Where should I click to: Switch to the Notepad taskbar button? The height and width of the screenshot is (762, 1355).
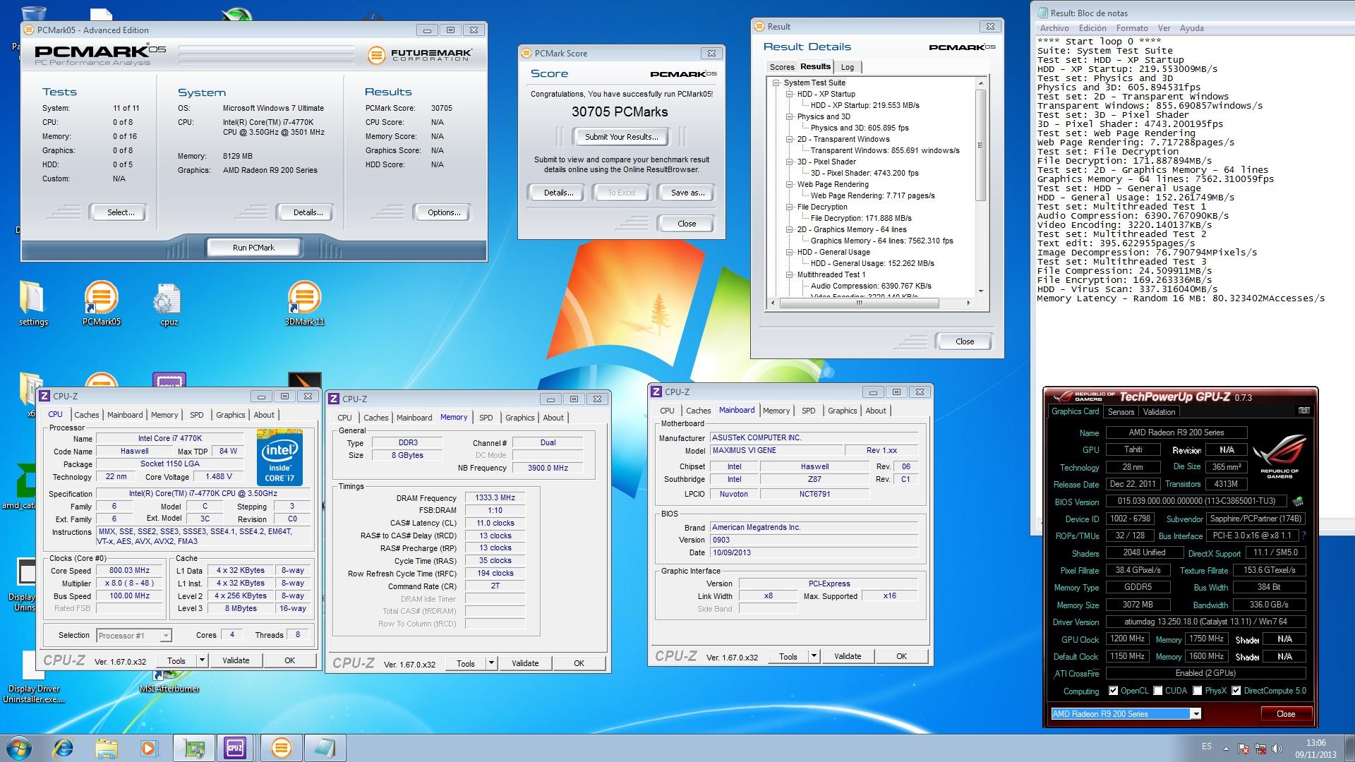325,747
